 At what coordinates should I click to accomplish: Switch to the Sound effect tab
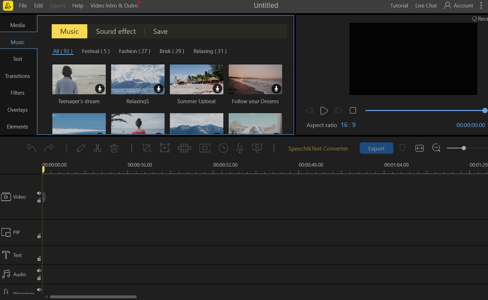tap(116, 31)
